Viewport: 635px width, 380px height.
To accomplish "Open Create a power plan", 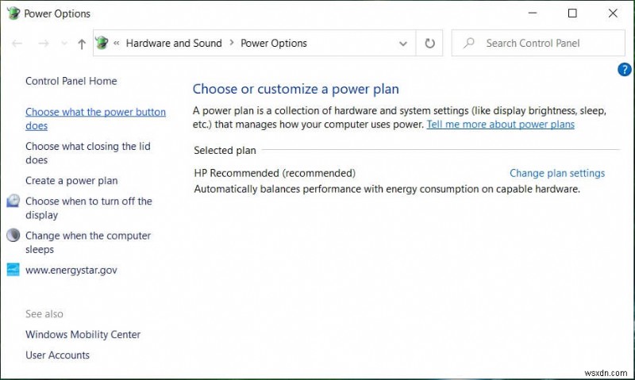I will [x=71, y=181].
